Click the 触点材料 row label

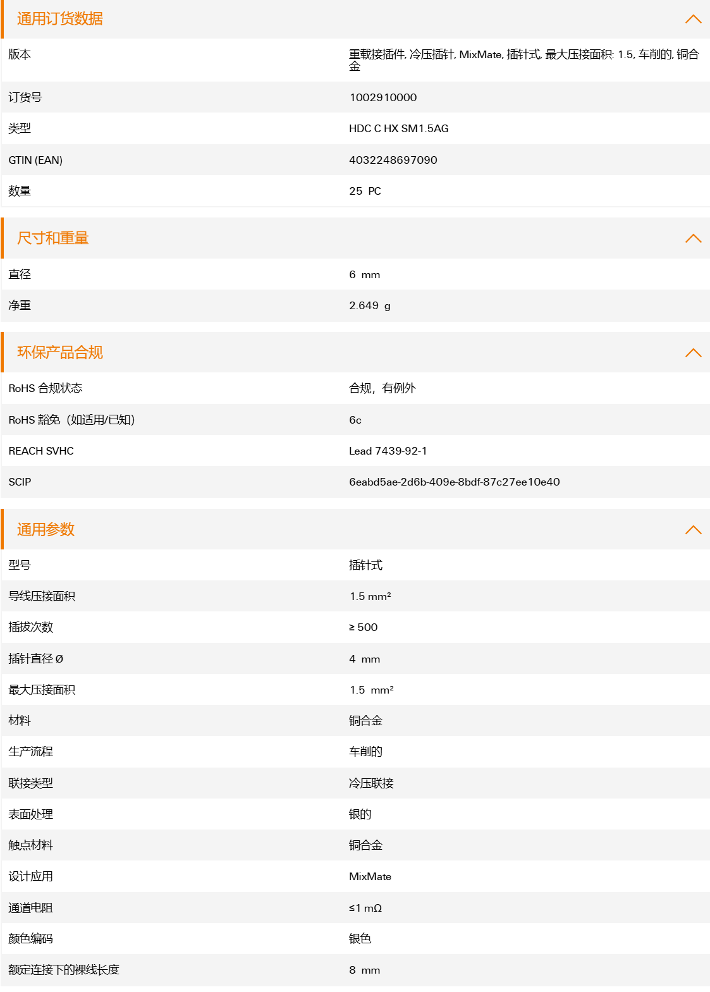point(31,845)
